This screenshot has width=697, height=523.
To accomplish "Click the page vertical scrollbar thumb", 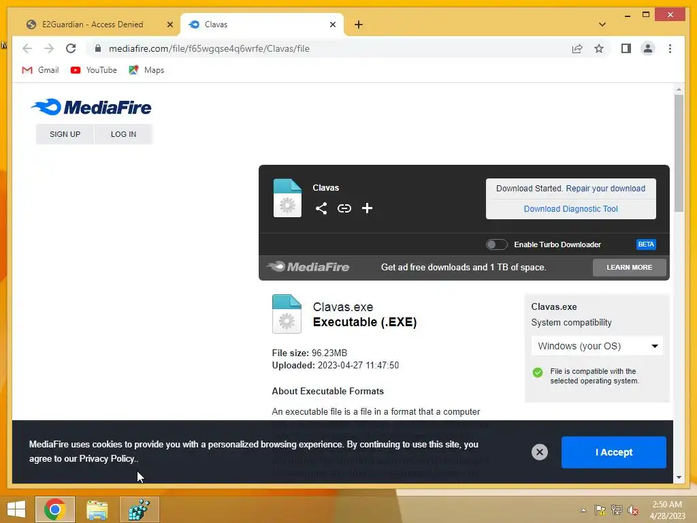I will tap(679, 153).
